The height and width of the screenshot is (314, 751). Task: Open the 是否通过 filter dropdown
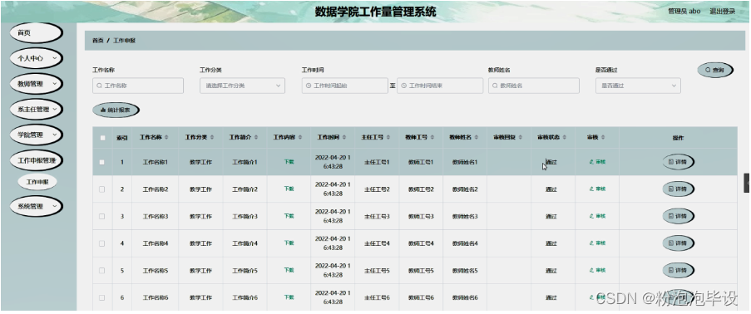pyautogui.click(x=638, y=86)
